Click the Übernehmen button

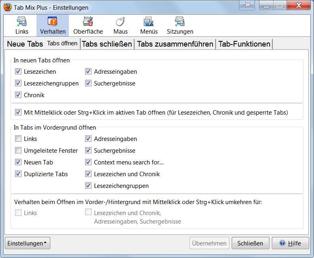tap(209, 243)
